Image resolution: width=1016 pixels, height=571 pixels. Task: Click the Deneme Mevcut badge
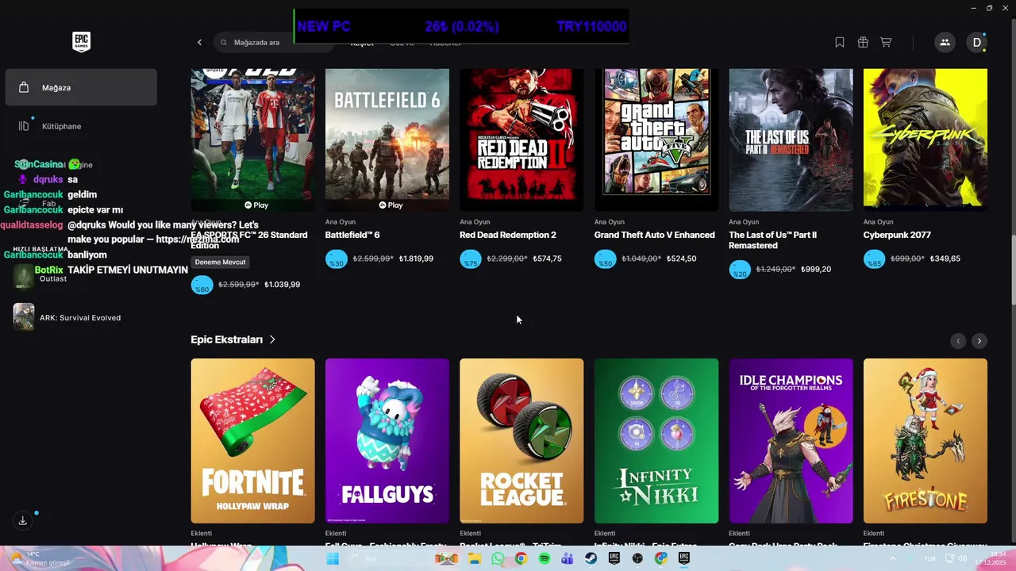point(221,262)
